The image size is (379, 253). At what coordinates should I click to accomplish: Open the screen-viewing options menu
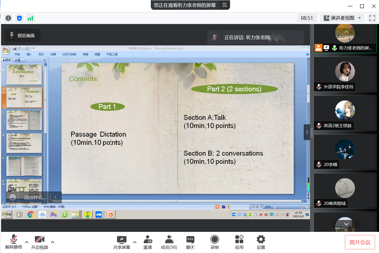coord(224,5)
